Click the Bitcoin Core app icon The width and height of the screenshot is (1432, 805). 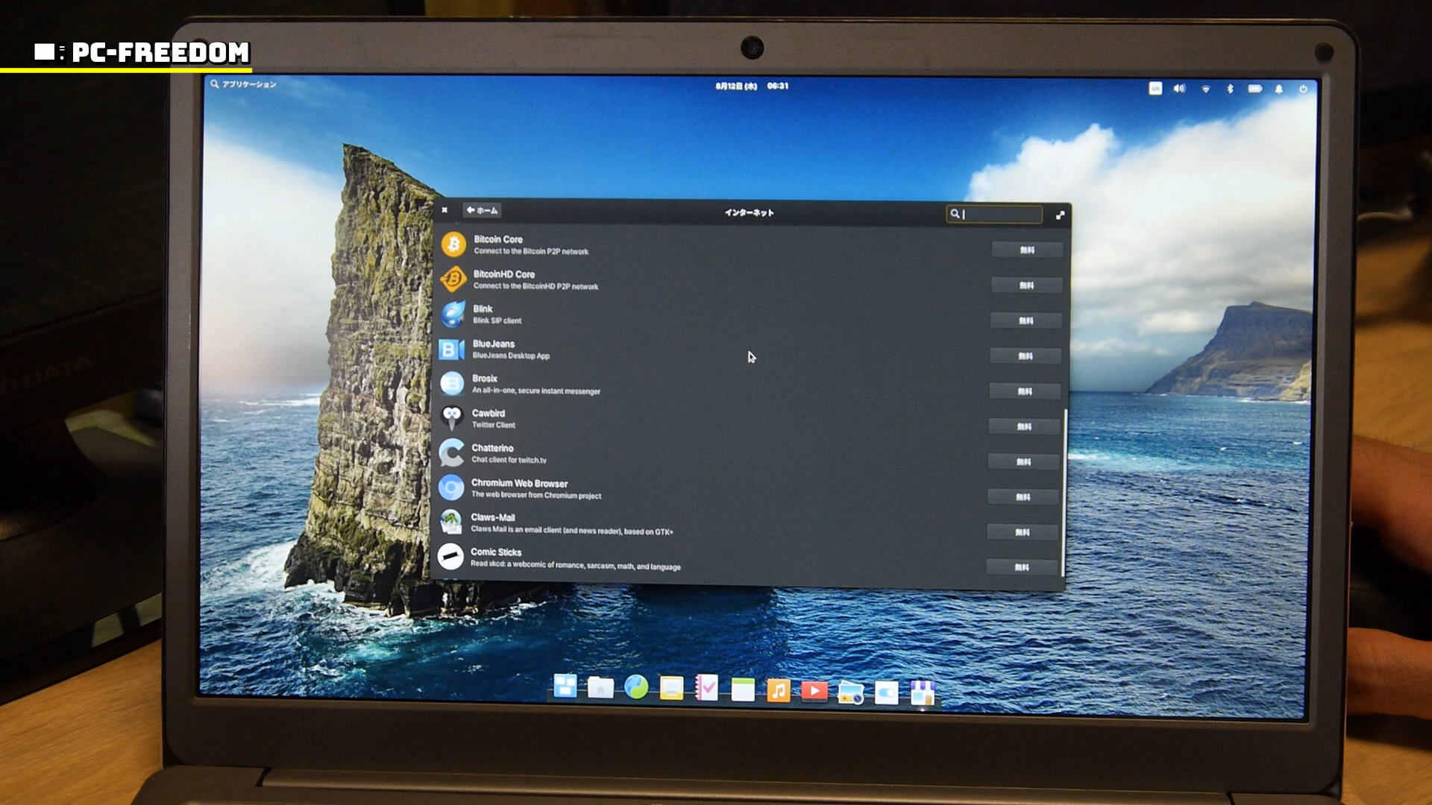(x=453, y=244)
